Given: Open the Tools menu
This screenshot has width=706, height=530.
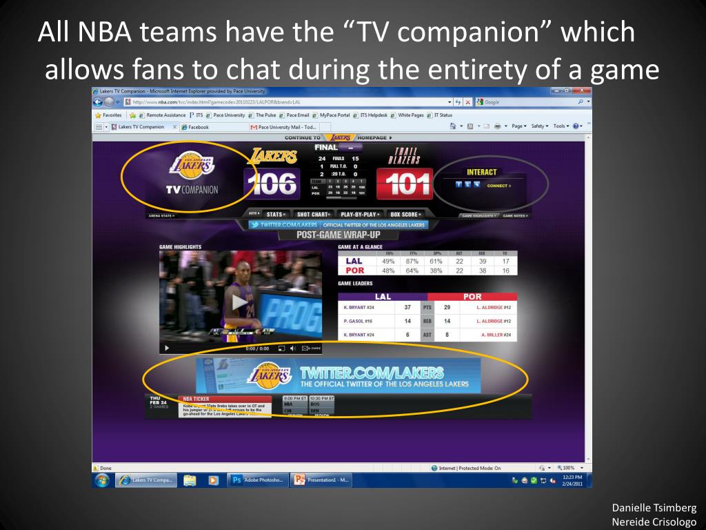Looking at the screenshot, I should click(561, 126).
